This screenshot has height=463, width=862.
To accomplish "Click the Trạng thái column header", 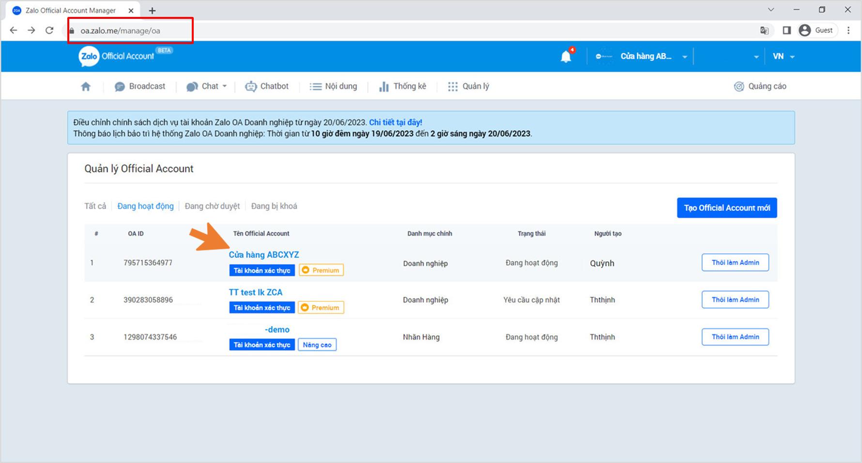I will (x=531, y=234).
